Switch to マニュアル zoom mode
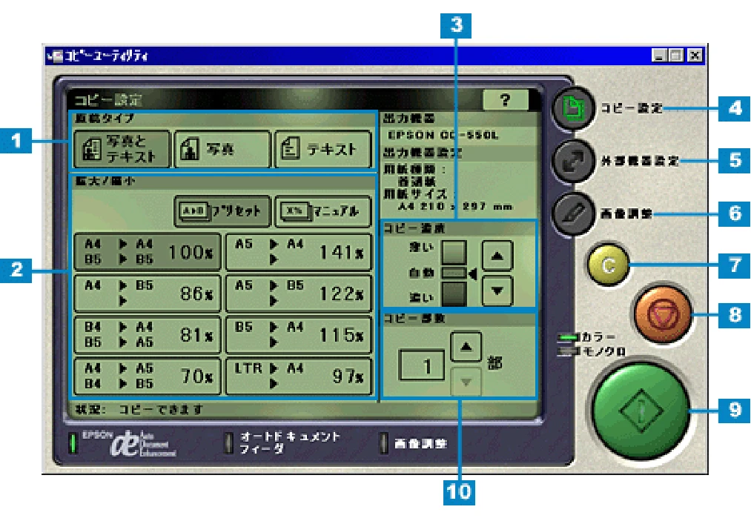Screen dimensions: 751x521 click(323, 210)
